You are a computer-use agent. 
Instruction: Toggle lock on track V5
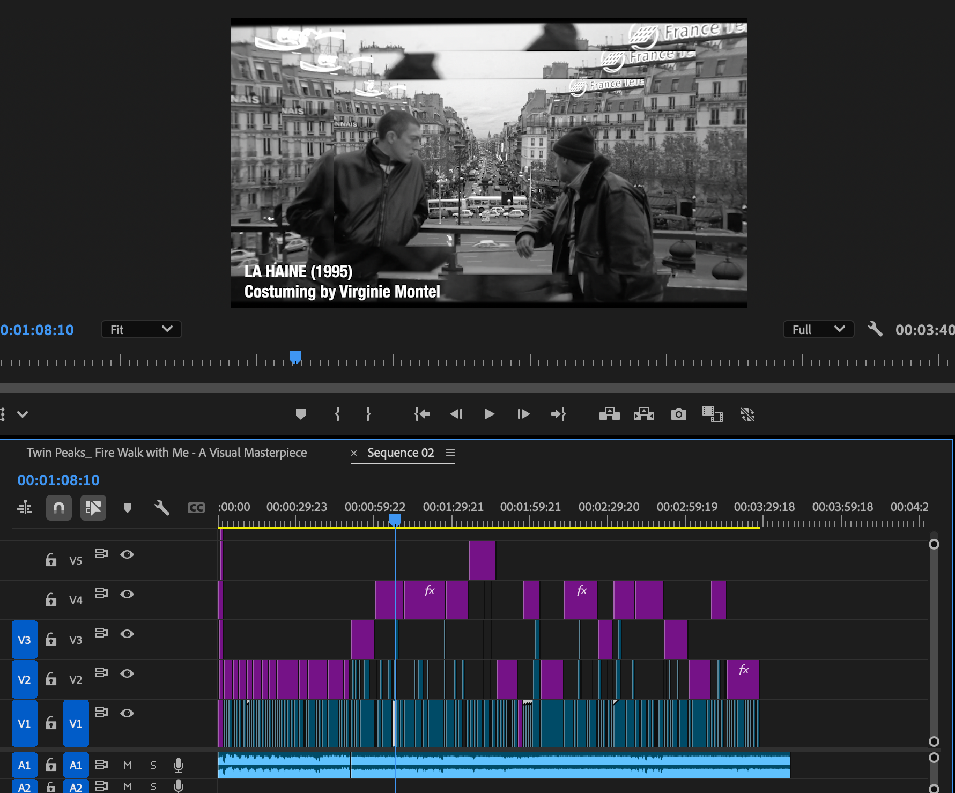(x=51, y=560)
